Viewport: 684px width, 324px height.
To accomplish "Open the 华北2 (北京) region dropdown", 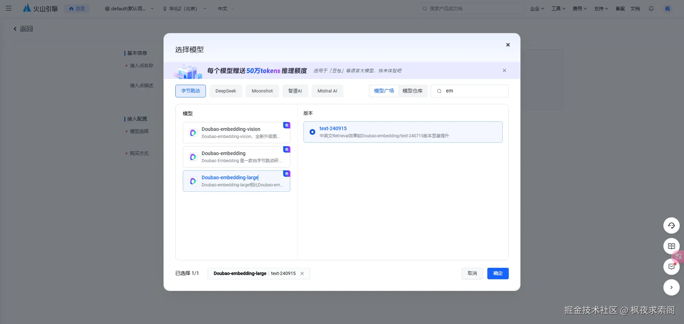I will pyautogui.click(x=185, y=9).
